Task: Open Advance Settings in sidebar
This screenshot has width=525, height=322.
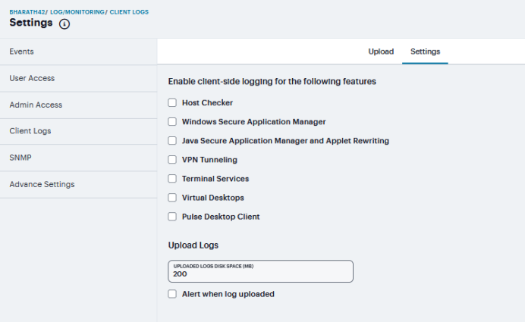Action: (x=79, y=185)
